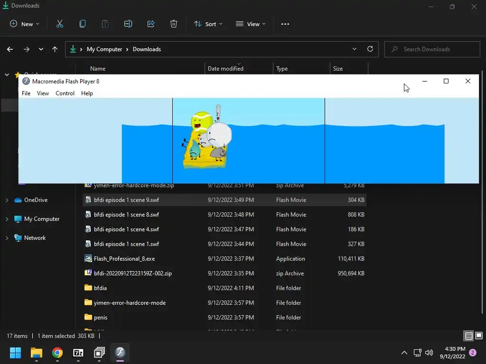This screenshot has width=486, height=364.
Task: Click the volume speaker tray icon
Action: pos(429,353)
